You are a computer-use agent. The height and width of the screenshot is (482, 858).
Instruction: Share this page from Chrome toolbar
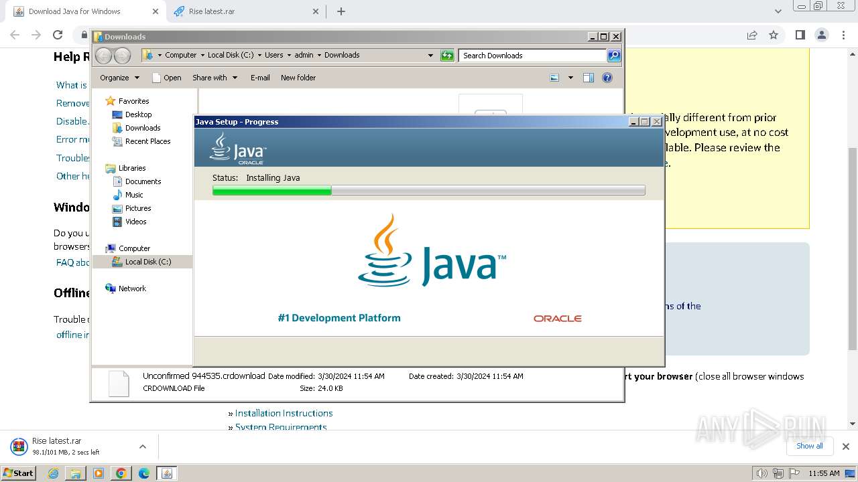pos(752,35)
